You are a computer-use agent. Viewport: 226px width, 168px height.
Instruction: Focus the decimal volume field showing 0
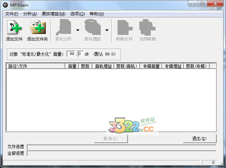(80, 54)
